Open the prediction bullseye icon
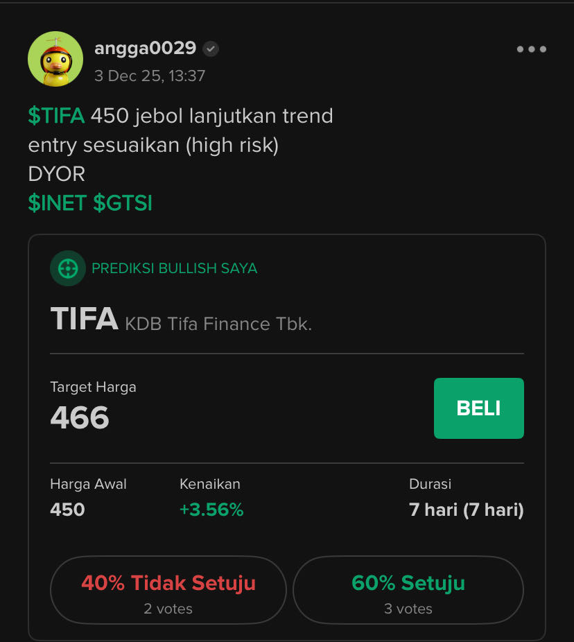Screen dimensions: 574x642 (x=67, y=268)
